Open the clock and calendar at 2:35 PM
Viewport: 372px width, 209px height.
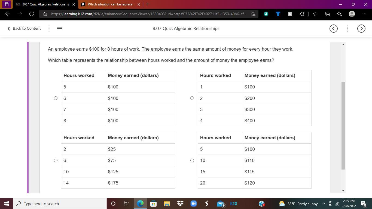click(349, 204)
